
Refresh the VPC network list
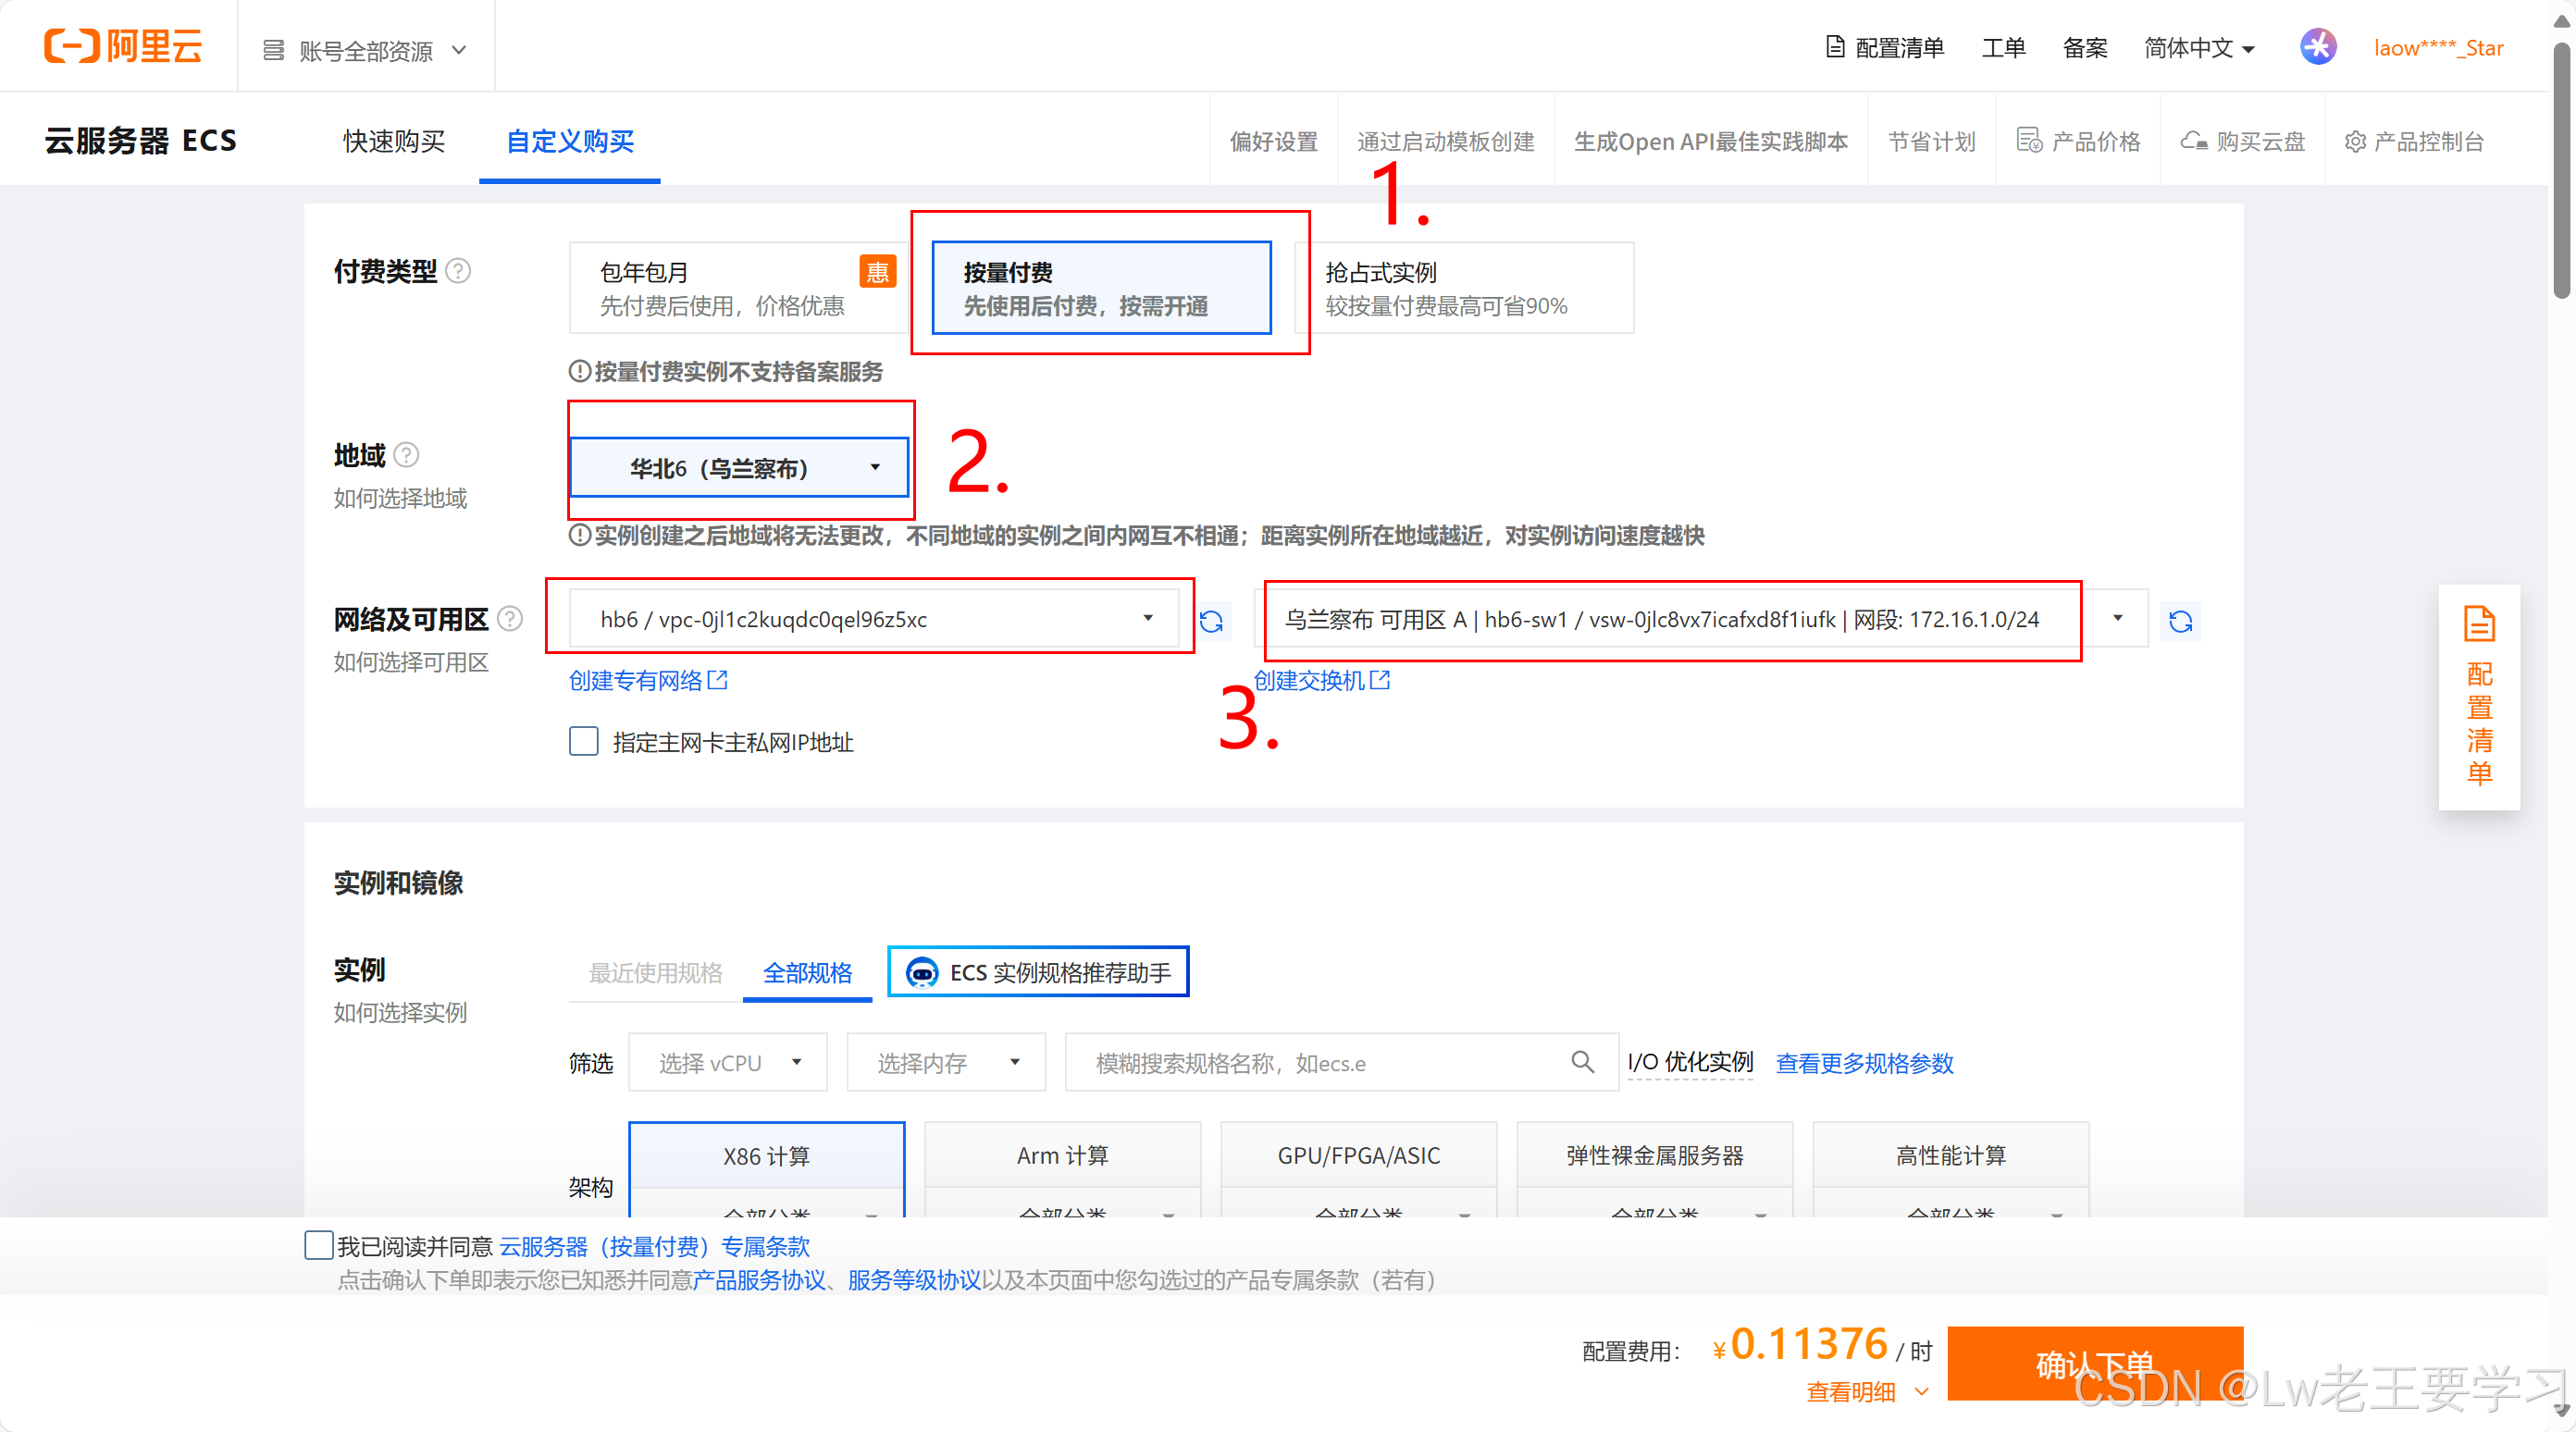(x=1211, y=621)
